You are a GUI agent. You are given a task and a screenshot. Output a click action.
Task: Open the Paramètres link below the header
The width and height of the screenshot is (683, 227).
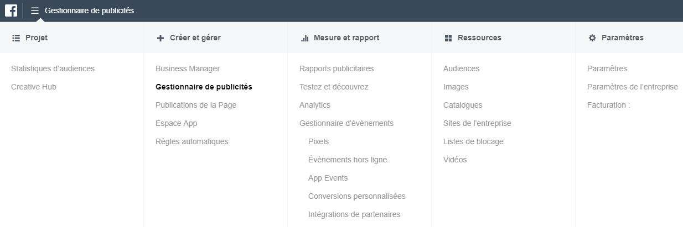(x=607, y=68)
